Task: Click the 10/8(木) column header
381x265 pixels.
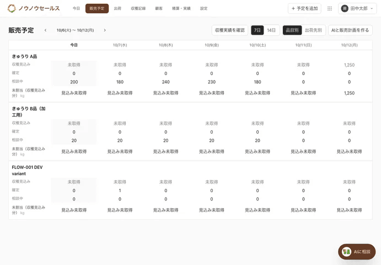Action: [166, 45]
